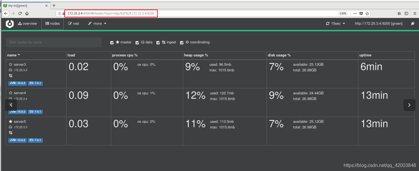Screen dimensions: 419x171
Task: Click the data disk icon next to 172.25.3.3
Action: pyautogui.click(x=10, y=70)
